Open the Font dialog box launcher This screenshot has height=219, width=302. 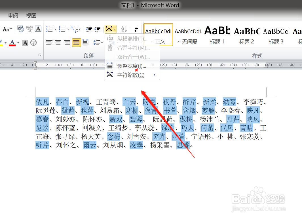pyautogui.click(x=40, y=55)
